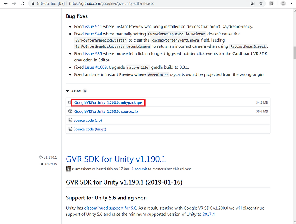Click the package icon beside the unitypackage file
Image resolution: width=296 pixels, height=224 pixels.
point(70,102)
